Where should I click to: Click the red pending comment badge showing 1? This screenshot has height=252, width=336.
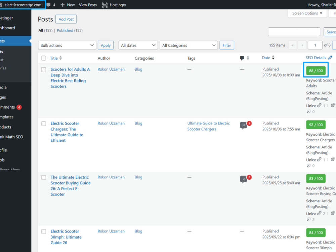pyautogui.click(x=249, y=123)
